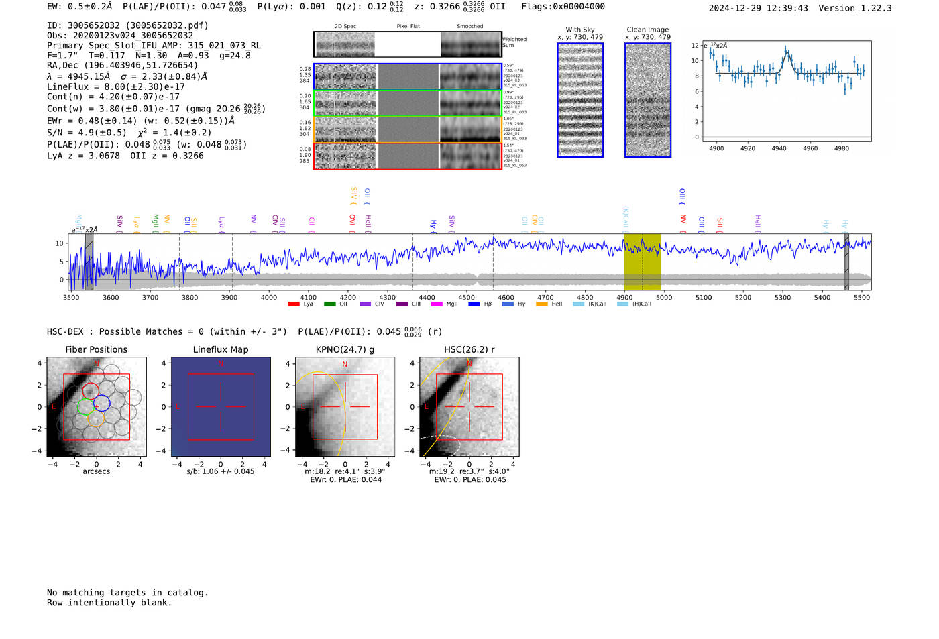The image size is (939, 639).
Task: Click the green OII legend swatch
Action: point(329,304)
